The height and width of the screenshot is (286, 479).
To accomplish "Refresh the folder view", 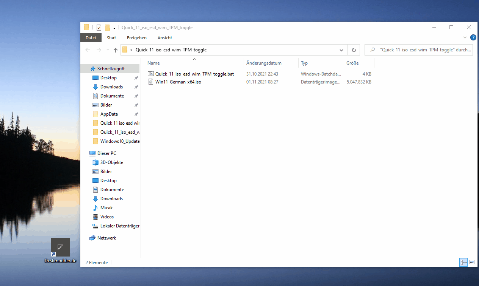I will pos(354,50).
